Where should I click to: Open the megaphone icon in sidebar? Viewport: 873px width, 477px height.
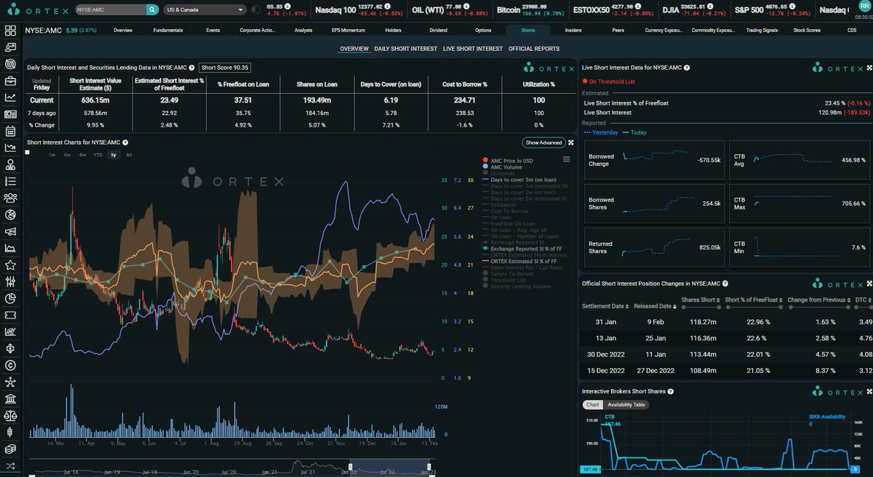pos(10,232)
